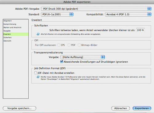Check the Bitmap-Bilder OPI option
154x113 pixels.
tap(79, 45)
